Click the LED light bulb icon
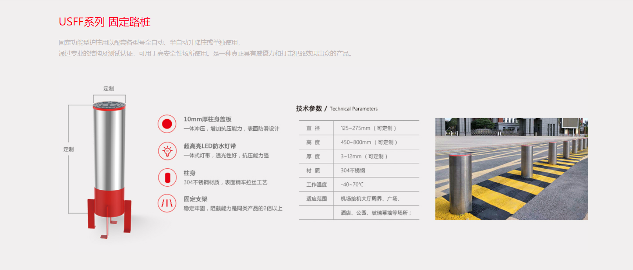This screenshot has height=270, width=633. point(167,151)
